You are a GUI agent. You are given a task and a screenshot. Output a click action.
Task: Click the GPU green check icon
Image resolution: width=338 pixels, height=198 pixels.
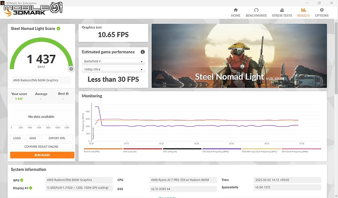[x=22, y=180]
